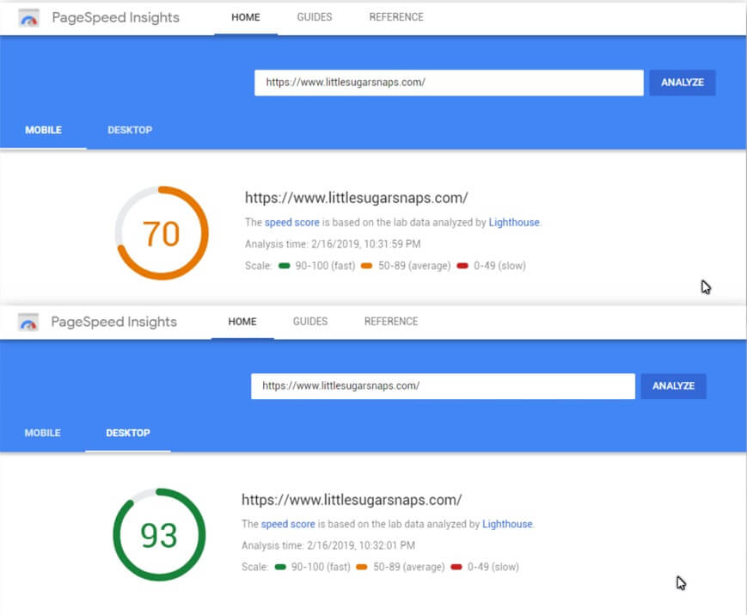Viewport: 747px width, 615px height.
Task: Click green '90-100 (fast)' legend in mobile result
Action: (x=317, y=266)
